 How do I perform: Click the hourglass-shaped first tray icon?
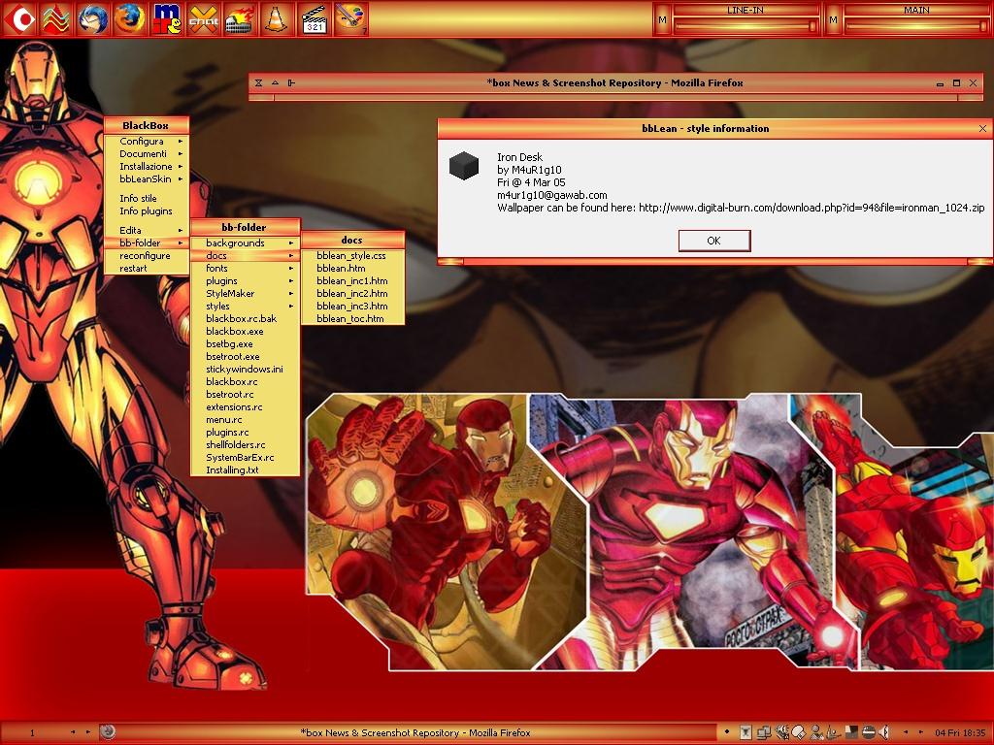[x=746, y=732]
